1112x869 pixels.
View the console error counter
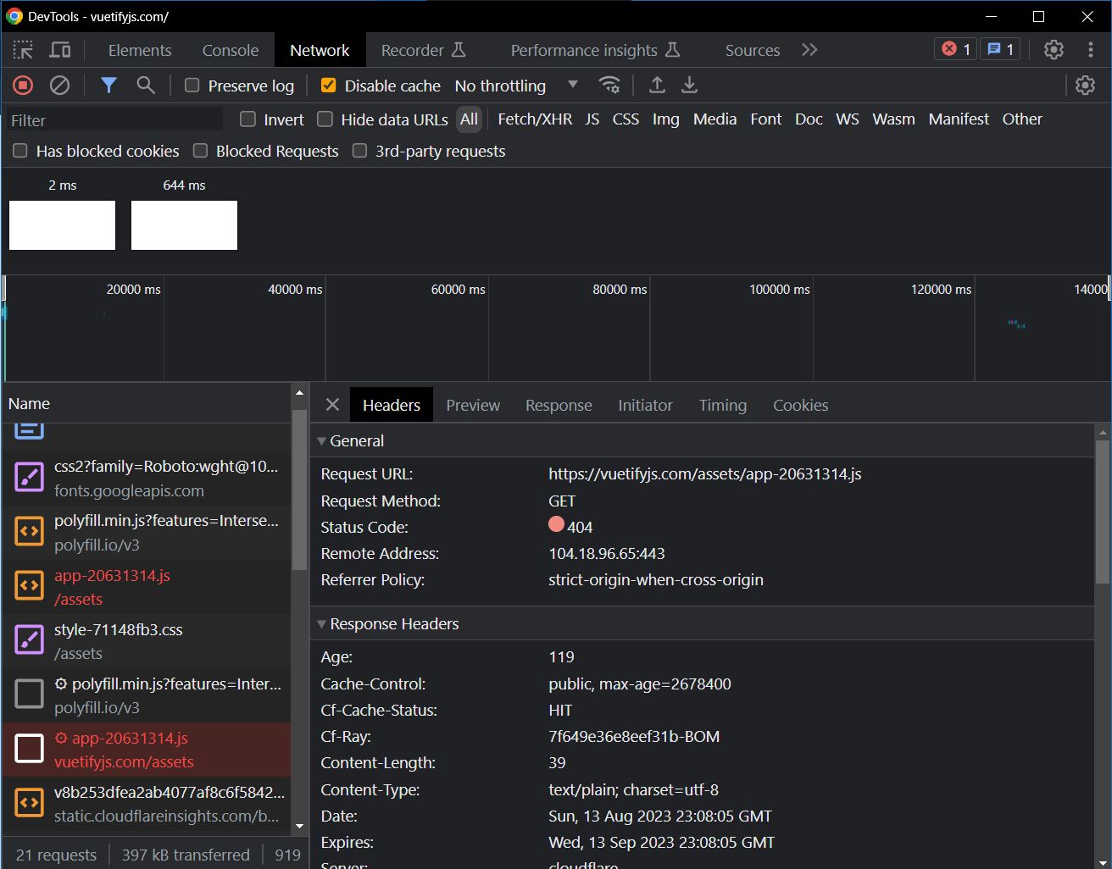click(954, 48)
